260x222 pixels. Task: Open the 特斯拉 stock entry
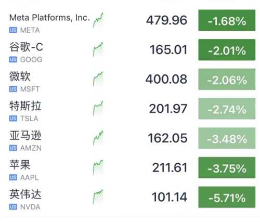pyautogui.click(x=130, y=109)
